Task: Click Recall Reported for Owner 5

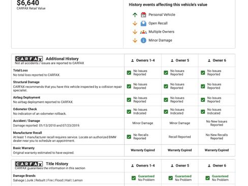Action: pos(179,137)
